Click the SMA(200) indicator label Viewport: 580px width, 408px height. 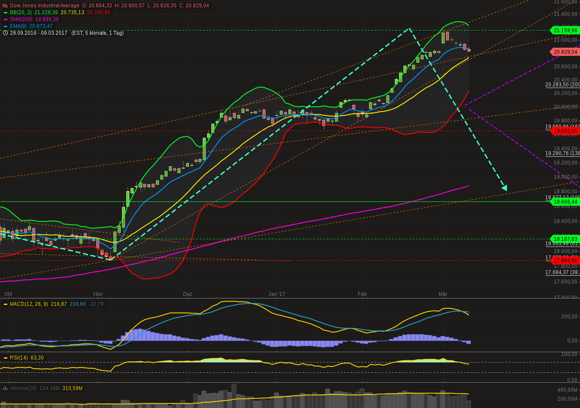pyautogui.click(x=21, y=19)
